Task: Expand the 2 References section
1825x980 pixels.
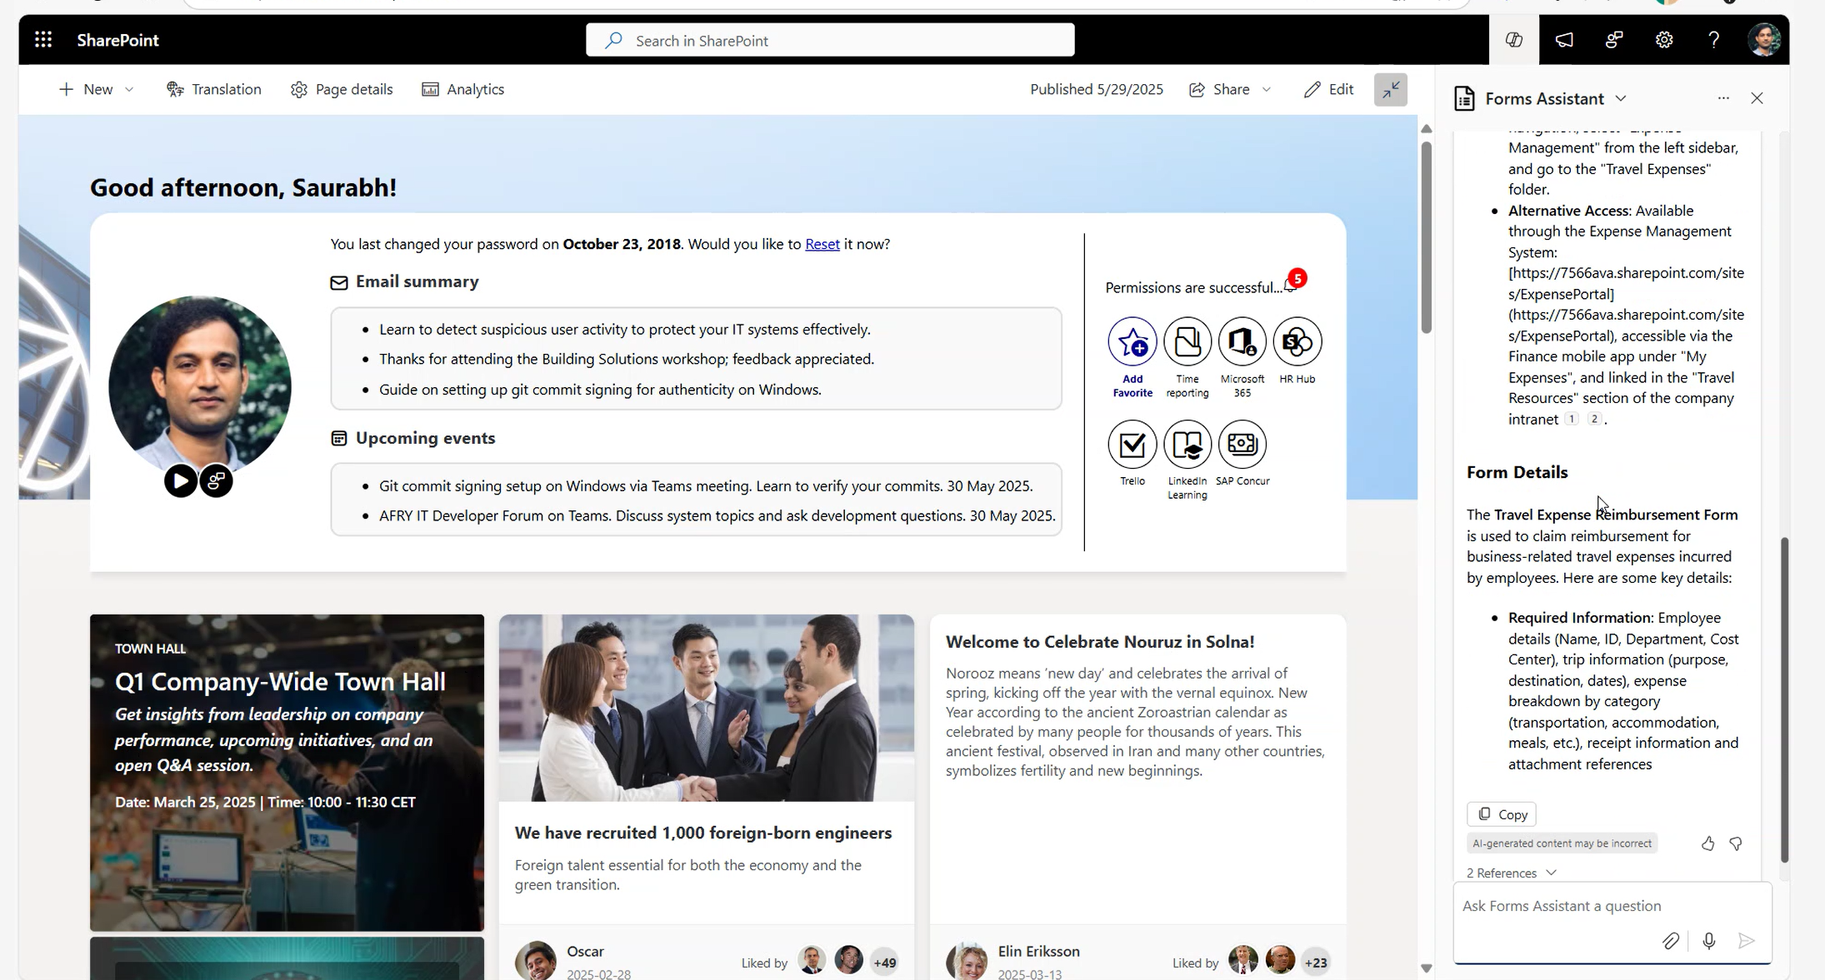Action: pyautogui.click(x=1511, y=873)
